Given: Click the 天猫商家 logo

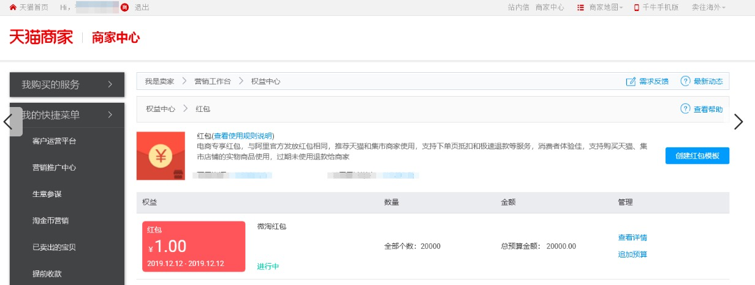Looking at the screenshot, I should 41,37.
